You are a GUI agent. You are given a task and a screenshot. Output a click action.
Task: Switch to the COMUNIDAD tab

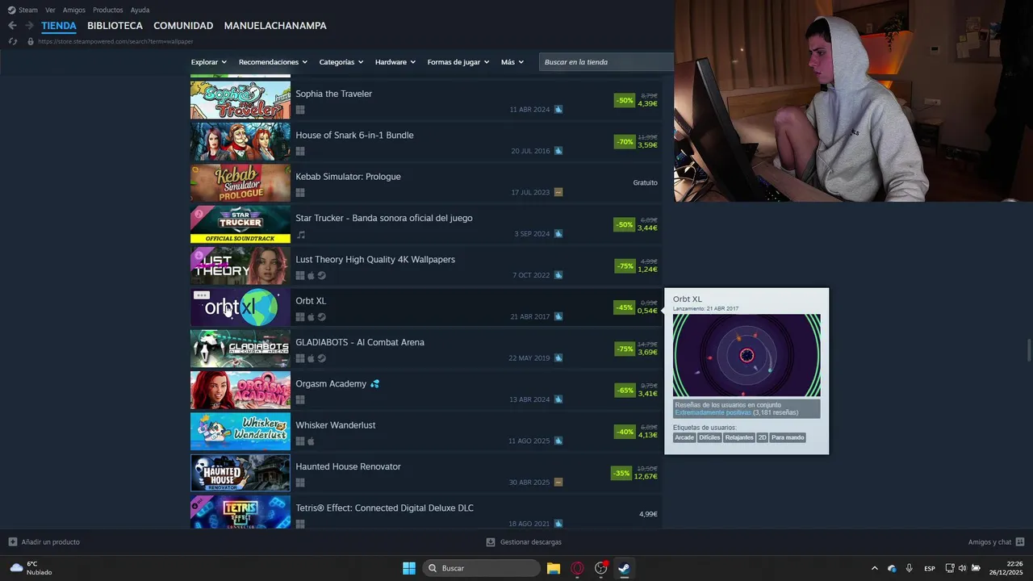click(183, 26)
